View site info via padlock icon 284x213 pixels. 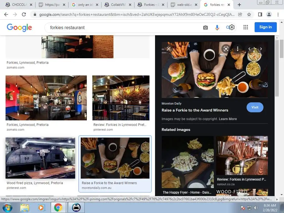35,14
